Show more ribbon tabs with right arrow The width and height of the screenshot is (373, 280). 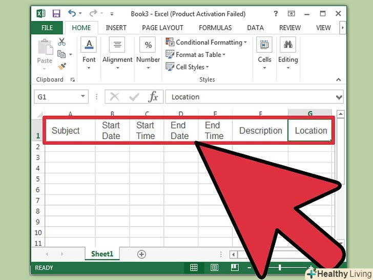point(343,28)
